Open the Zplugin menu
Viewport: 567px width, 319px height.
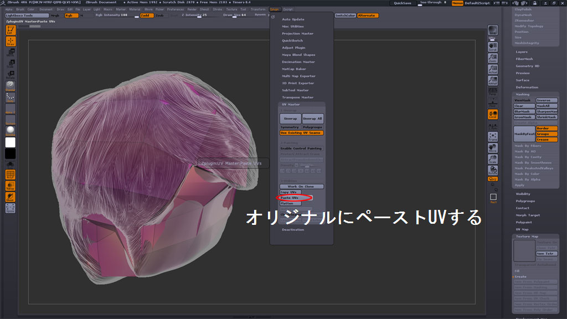[x=275, y=9]
